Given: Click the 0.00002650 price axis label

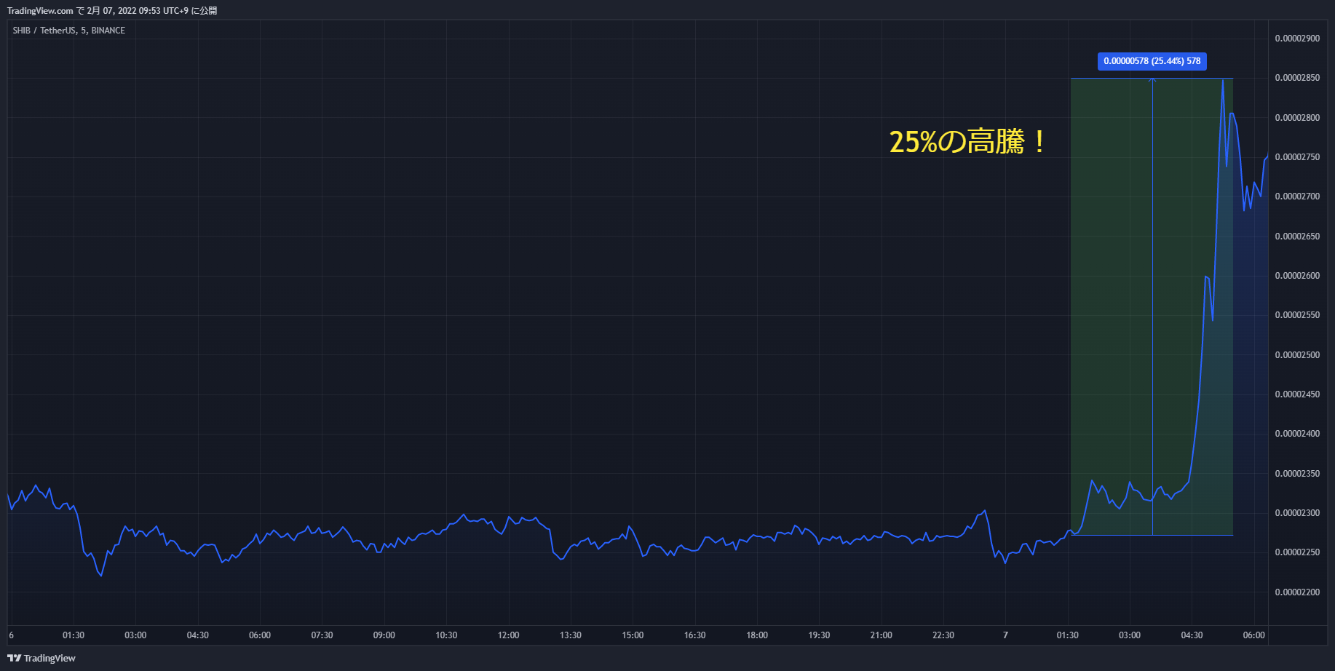Looking at the screenshot, I should click(1297, 237).
